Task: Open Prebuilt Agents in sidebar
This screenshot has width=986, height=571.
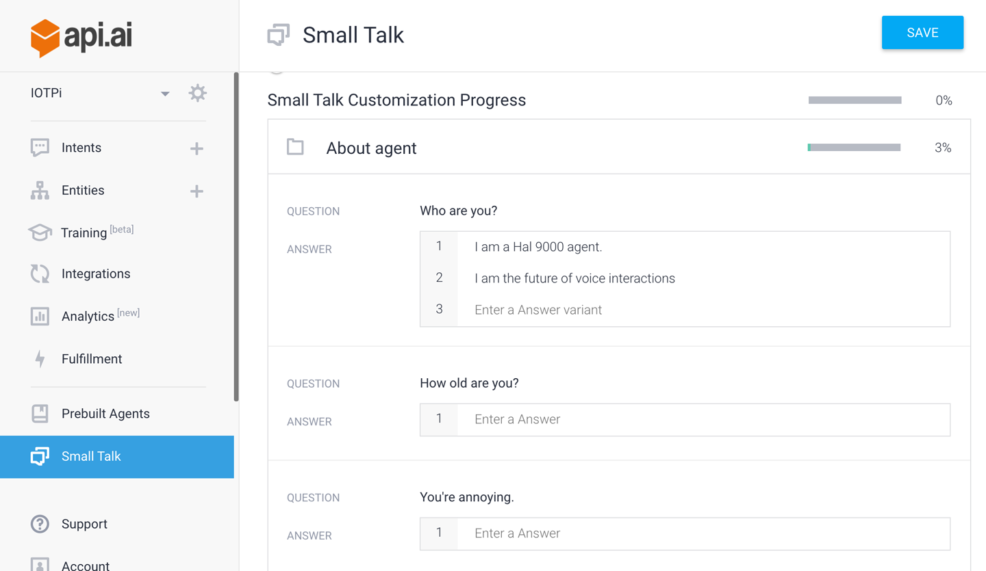Action: pos(105,414)
